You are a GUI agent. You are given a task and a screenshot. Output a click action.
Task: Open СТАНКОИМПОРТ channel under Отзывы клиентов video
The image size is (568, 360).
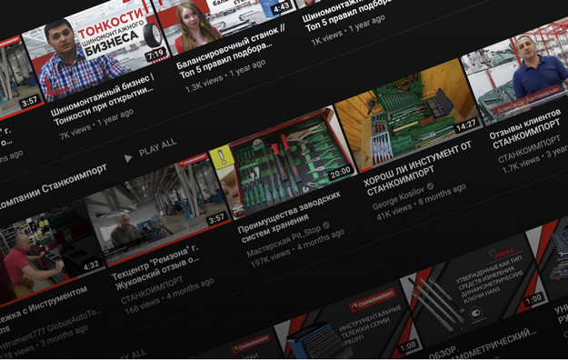point(529,149)
